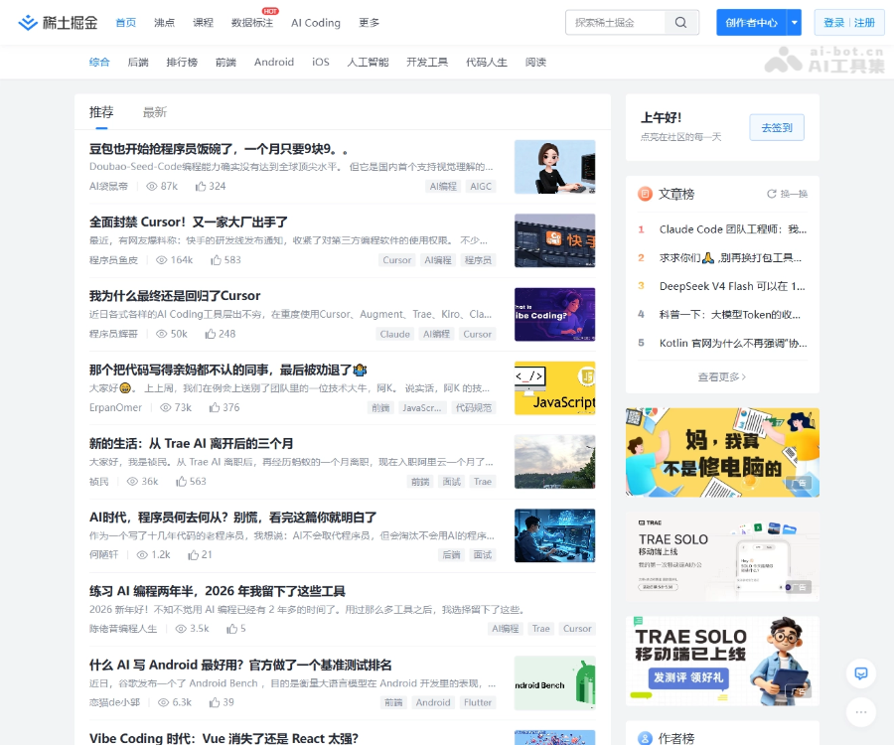The image size is (894, 745).
Task: Click the like icon showing 21
Action: click(194, 555)
